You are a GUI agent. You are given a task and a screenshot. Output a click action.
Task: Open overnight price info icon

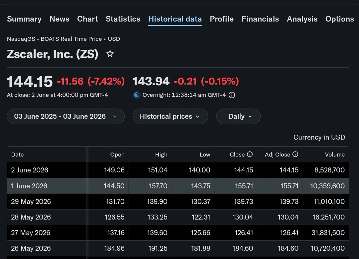pyautogui.click(x=232, y=95)
